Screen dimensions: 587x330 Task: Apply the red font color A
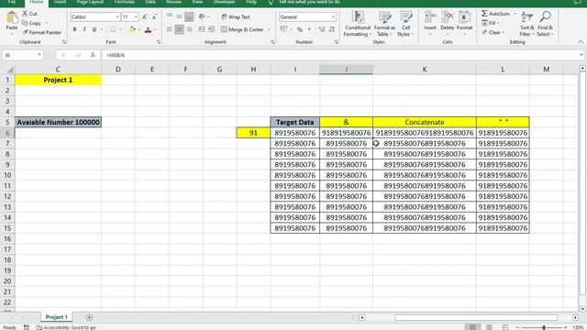148,29
